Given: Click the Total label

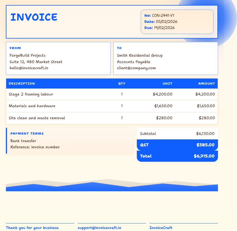Looking at the screenshot, I should point(146,156).
